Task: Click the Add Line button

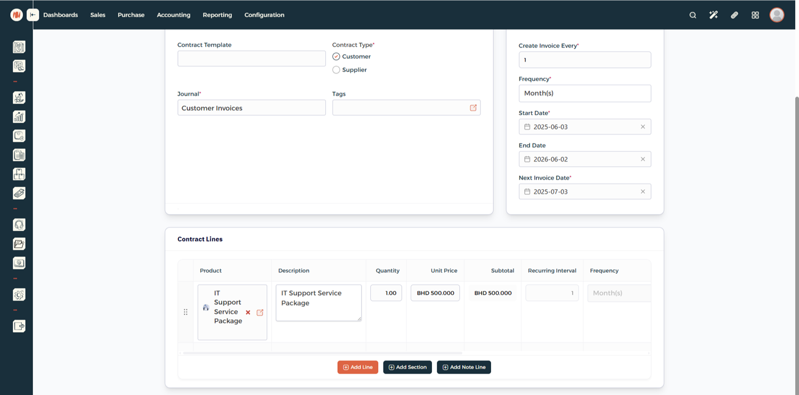Action: point(357,367)
